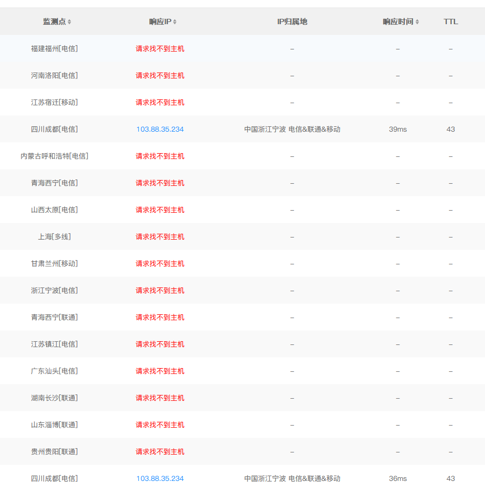
Task: Click 请求找不到主机 error in 广东汕头[电信] row
Action: (x=160, y=371)
